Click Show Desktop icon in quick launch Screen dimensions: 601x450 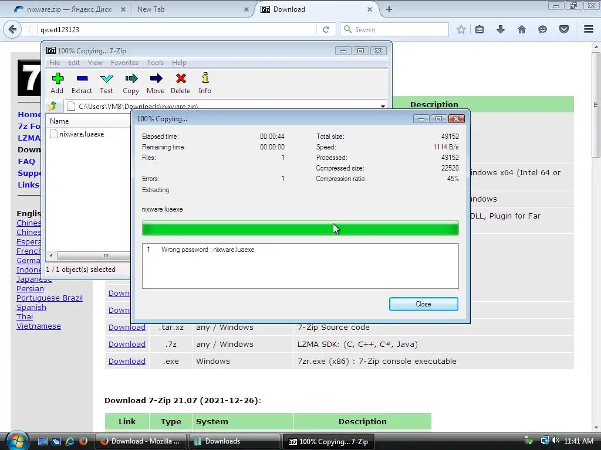(x=42, y=441)
